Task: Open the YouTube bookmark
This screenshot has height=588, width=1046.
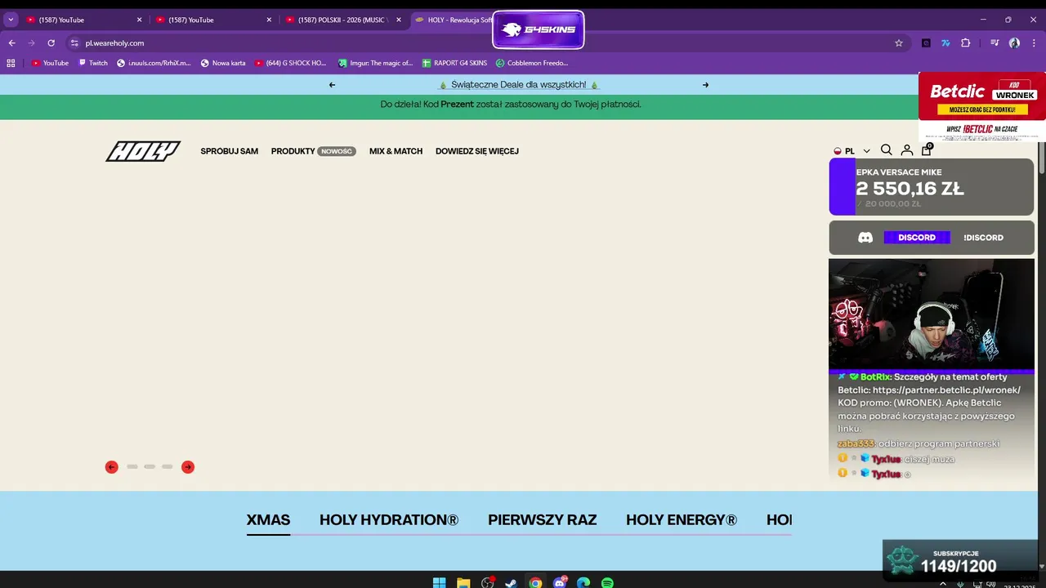Action: [x=50, y=63]
